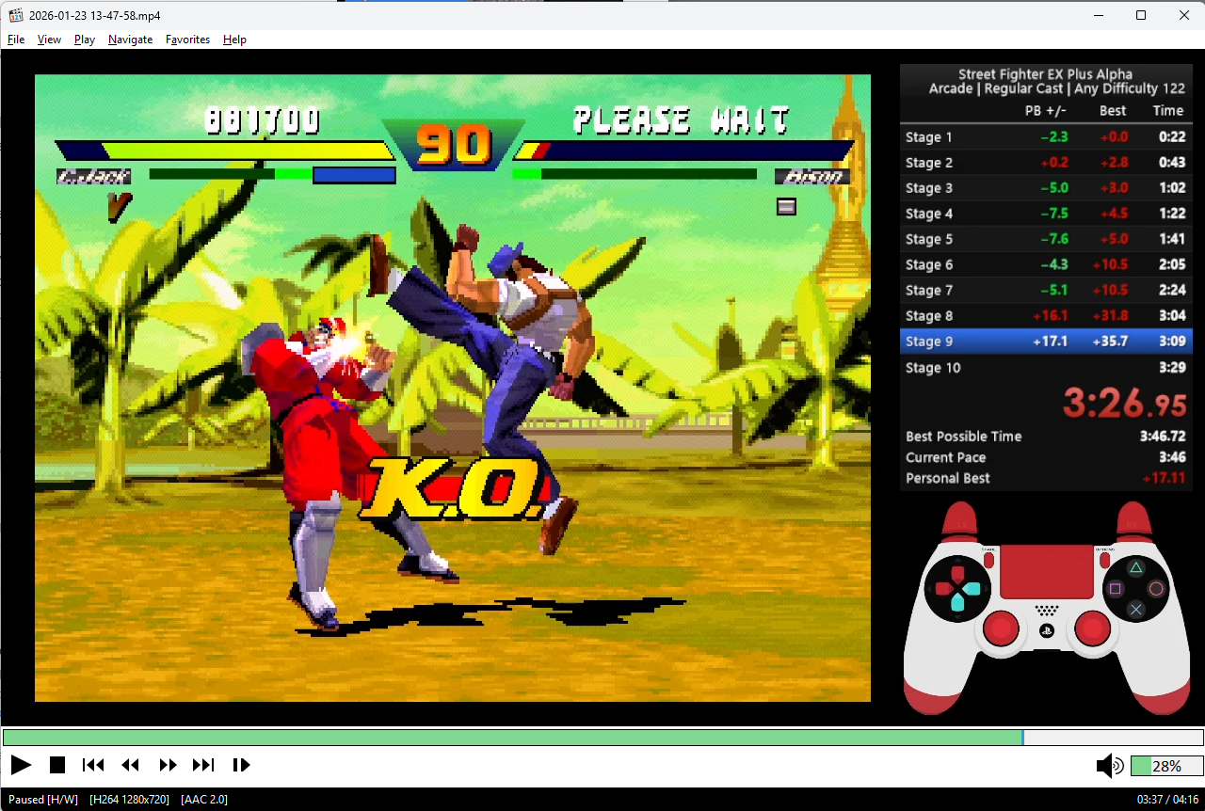Click the 'Best Possible Time' label
Screen dimensions: 1205x811
pyautogui.click(x=963, y=437)
